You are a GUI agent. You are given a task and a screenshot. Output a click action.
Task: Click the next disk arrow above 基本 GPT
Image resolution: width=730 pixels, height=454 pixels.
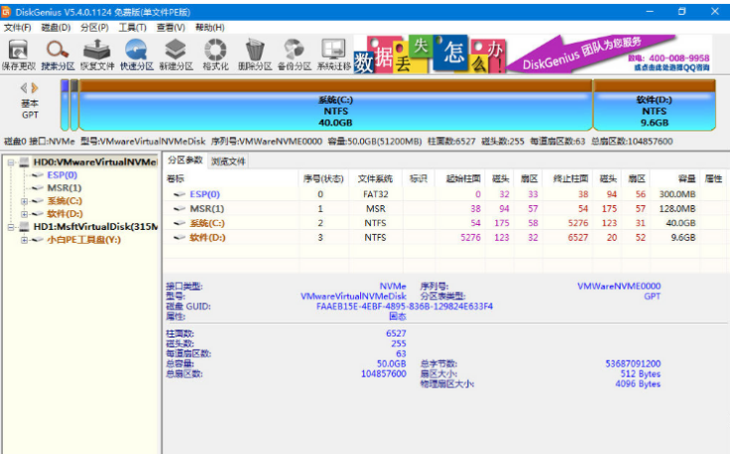point(36,88)
